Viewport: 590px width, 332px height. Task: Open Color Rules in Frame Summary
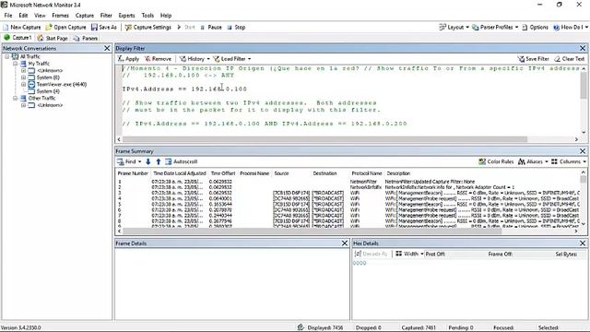coord(496,161)
